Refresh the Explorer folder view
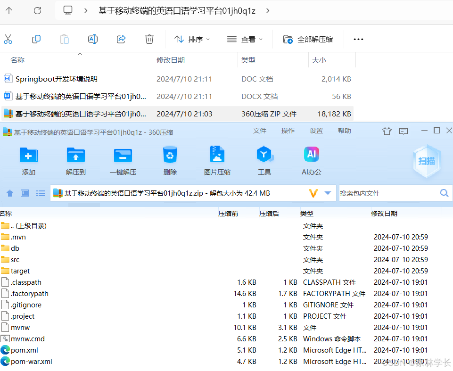This screenshot has width=453, height=371. 38,11
